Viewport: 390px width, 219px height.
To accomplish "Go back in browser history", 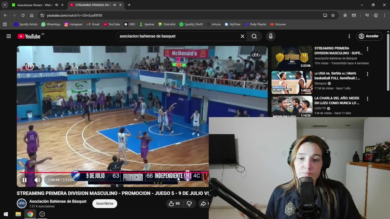I will coord(5,15).
